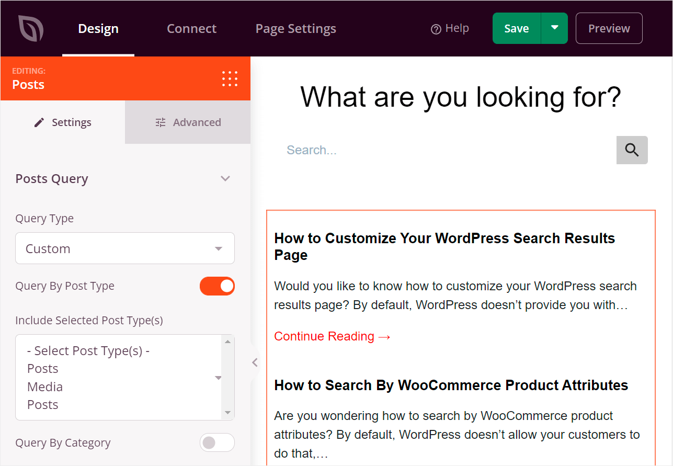
Task: Follow the Continue Reading link
Action: click(333, 336)
